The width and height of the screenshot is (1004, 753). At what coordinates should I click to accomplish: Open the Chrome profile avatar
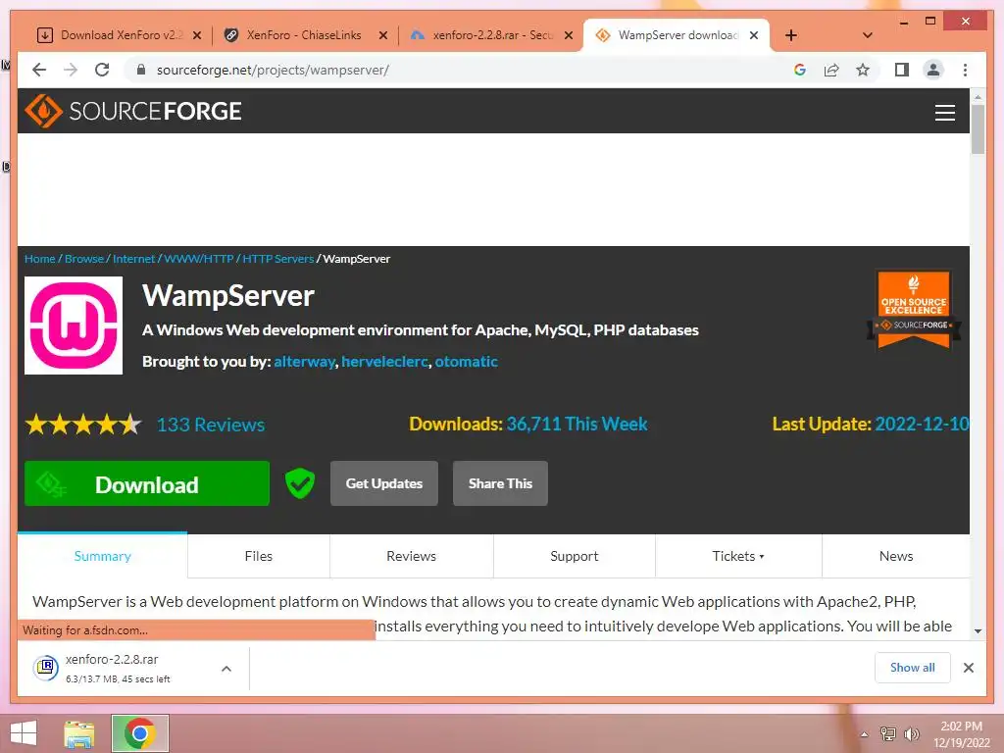point(933,70)
